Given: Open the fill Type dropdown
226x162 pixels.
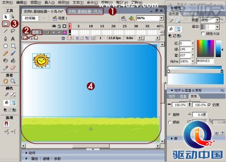Looking at the screenshot, I should click(x=217, y=20).
